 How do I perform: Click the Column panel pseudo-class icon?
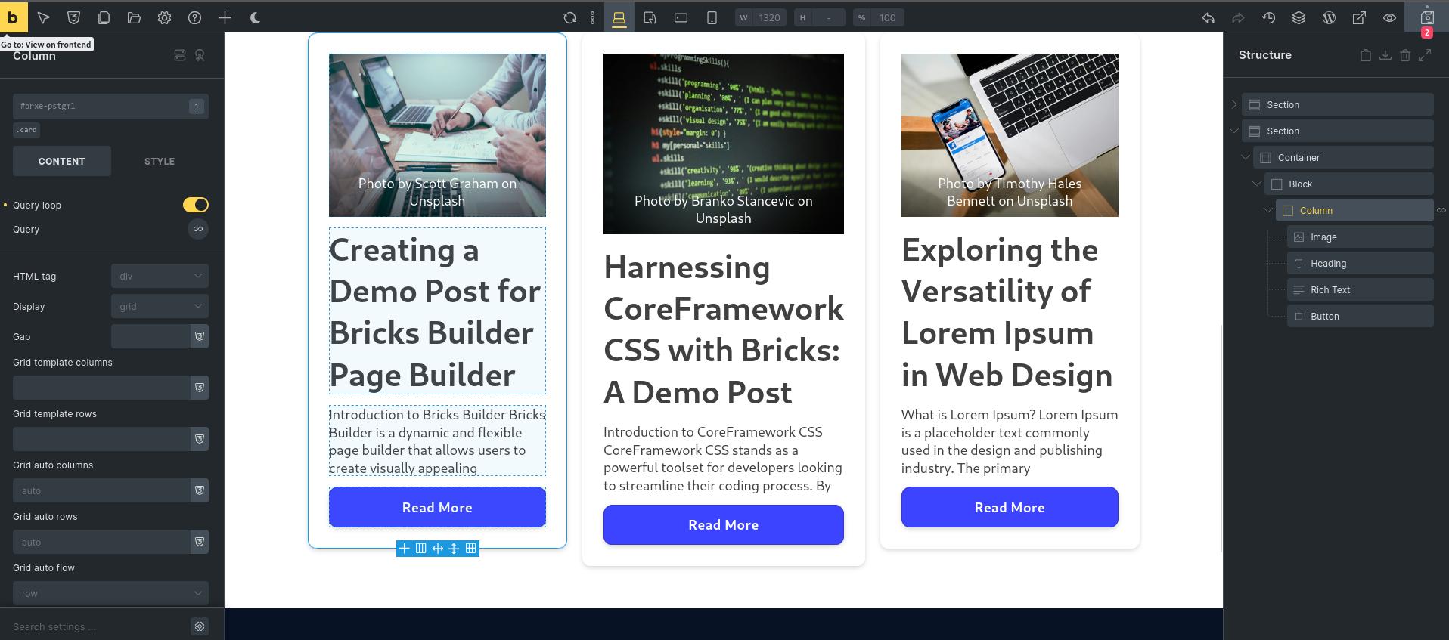click(180, 55)
